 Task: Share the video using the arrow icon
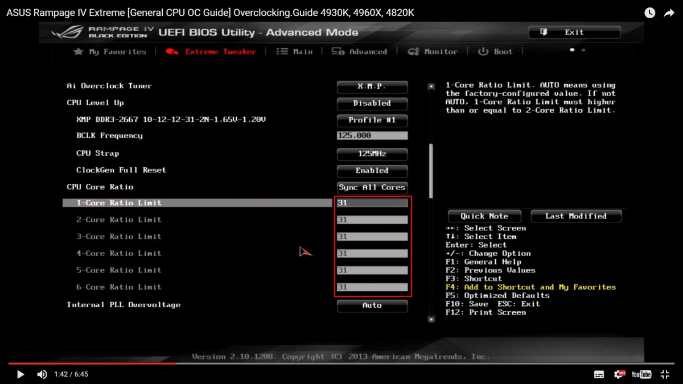[669, 13]
